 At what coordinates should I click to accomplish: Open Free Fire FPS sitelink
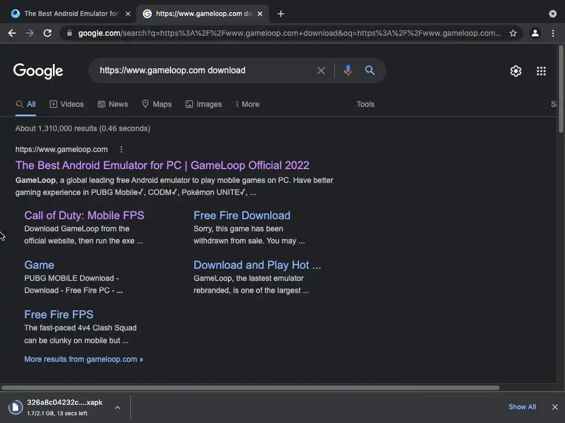click(58, 314)
